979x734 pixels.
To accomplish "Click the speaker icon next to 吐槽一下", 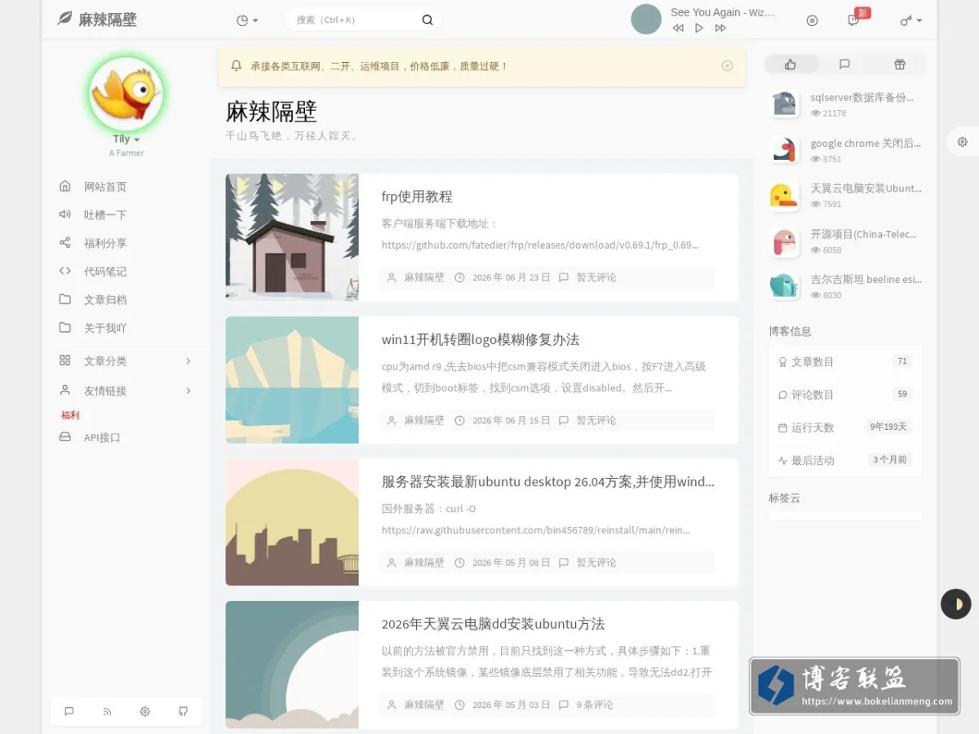I will click(x=65, y=214).
